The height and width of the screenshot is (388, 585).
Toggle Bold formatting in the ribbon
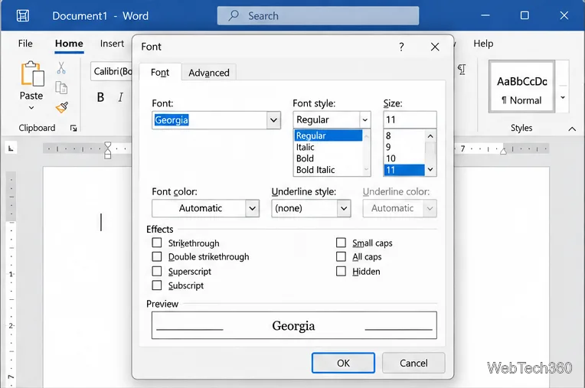(x=100, y=97)
